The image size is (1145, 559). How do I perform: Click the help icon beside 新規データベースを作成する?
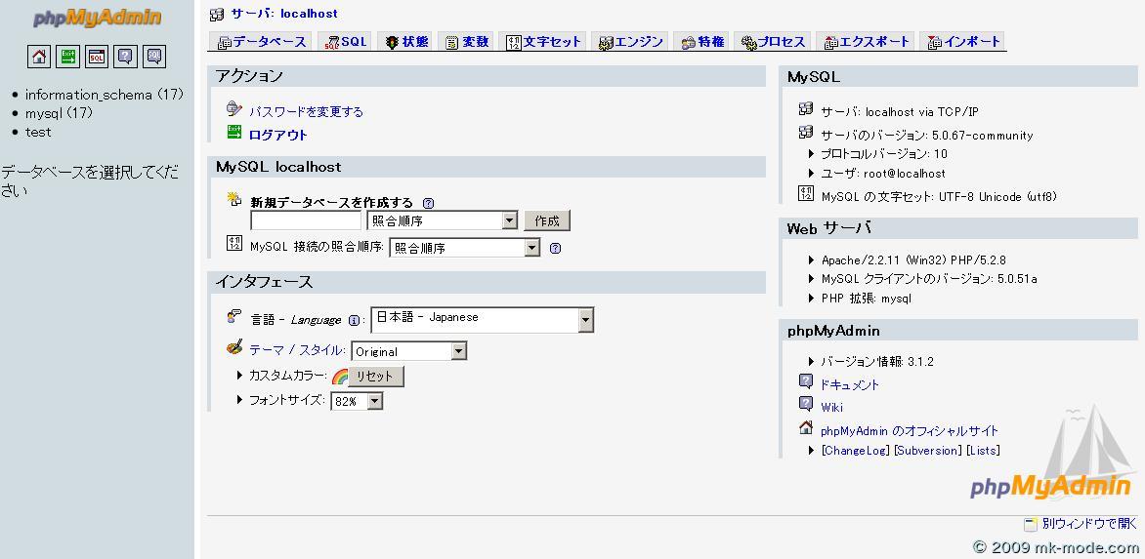(x=428, y=203)
